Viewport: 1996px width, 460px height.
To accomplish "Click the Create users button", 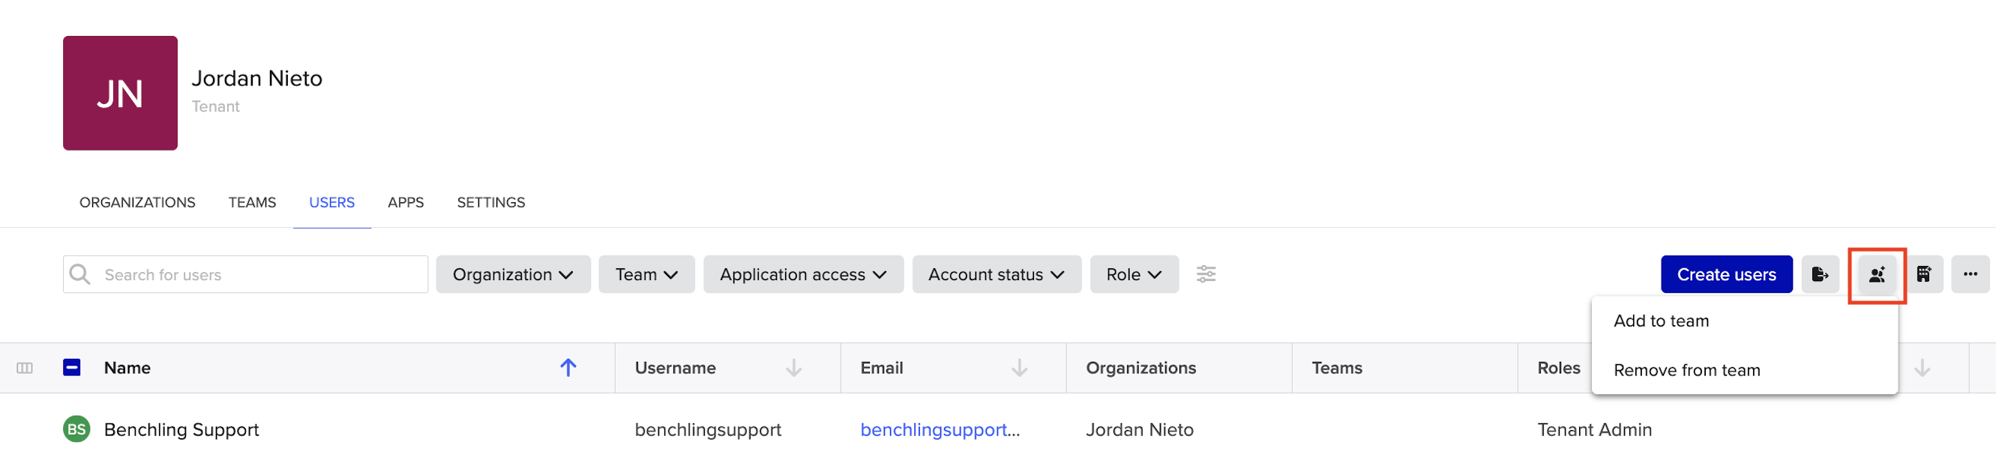I will pos(1725,274).
